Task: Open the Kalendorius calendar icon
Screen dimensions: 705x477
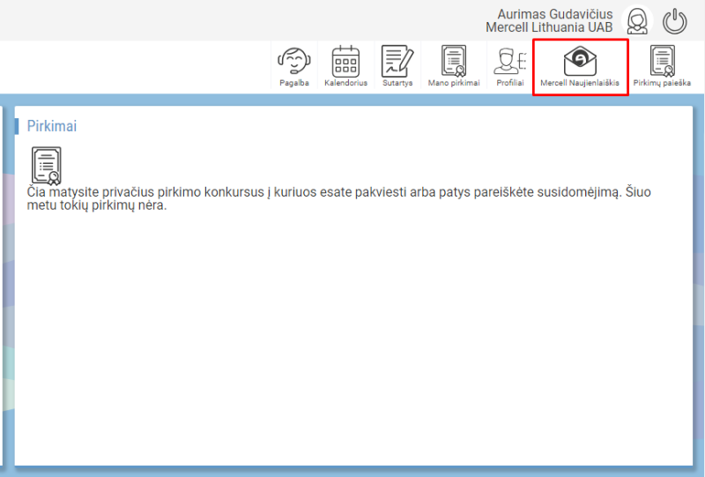Action: [345, 61]
